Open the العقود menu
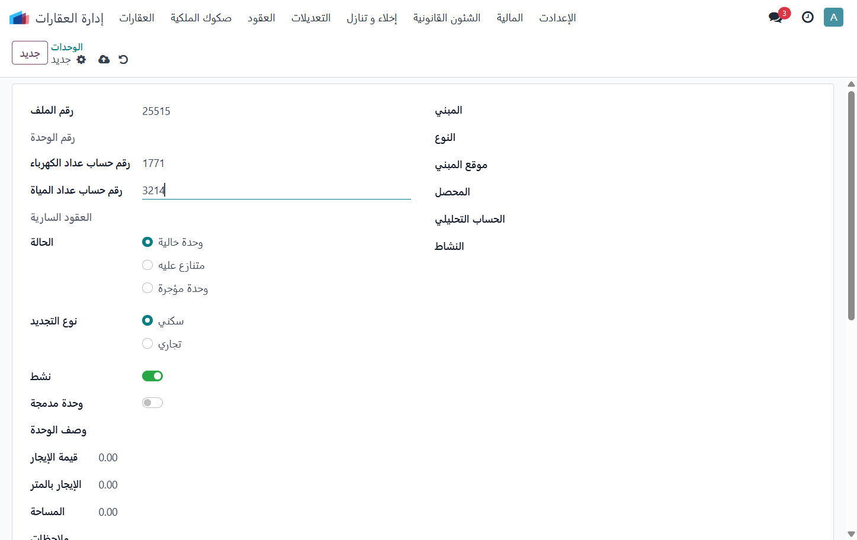The width and height of the screenshot is (857, 540). click(x=261, y=18)
